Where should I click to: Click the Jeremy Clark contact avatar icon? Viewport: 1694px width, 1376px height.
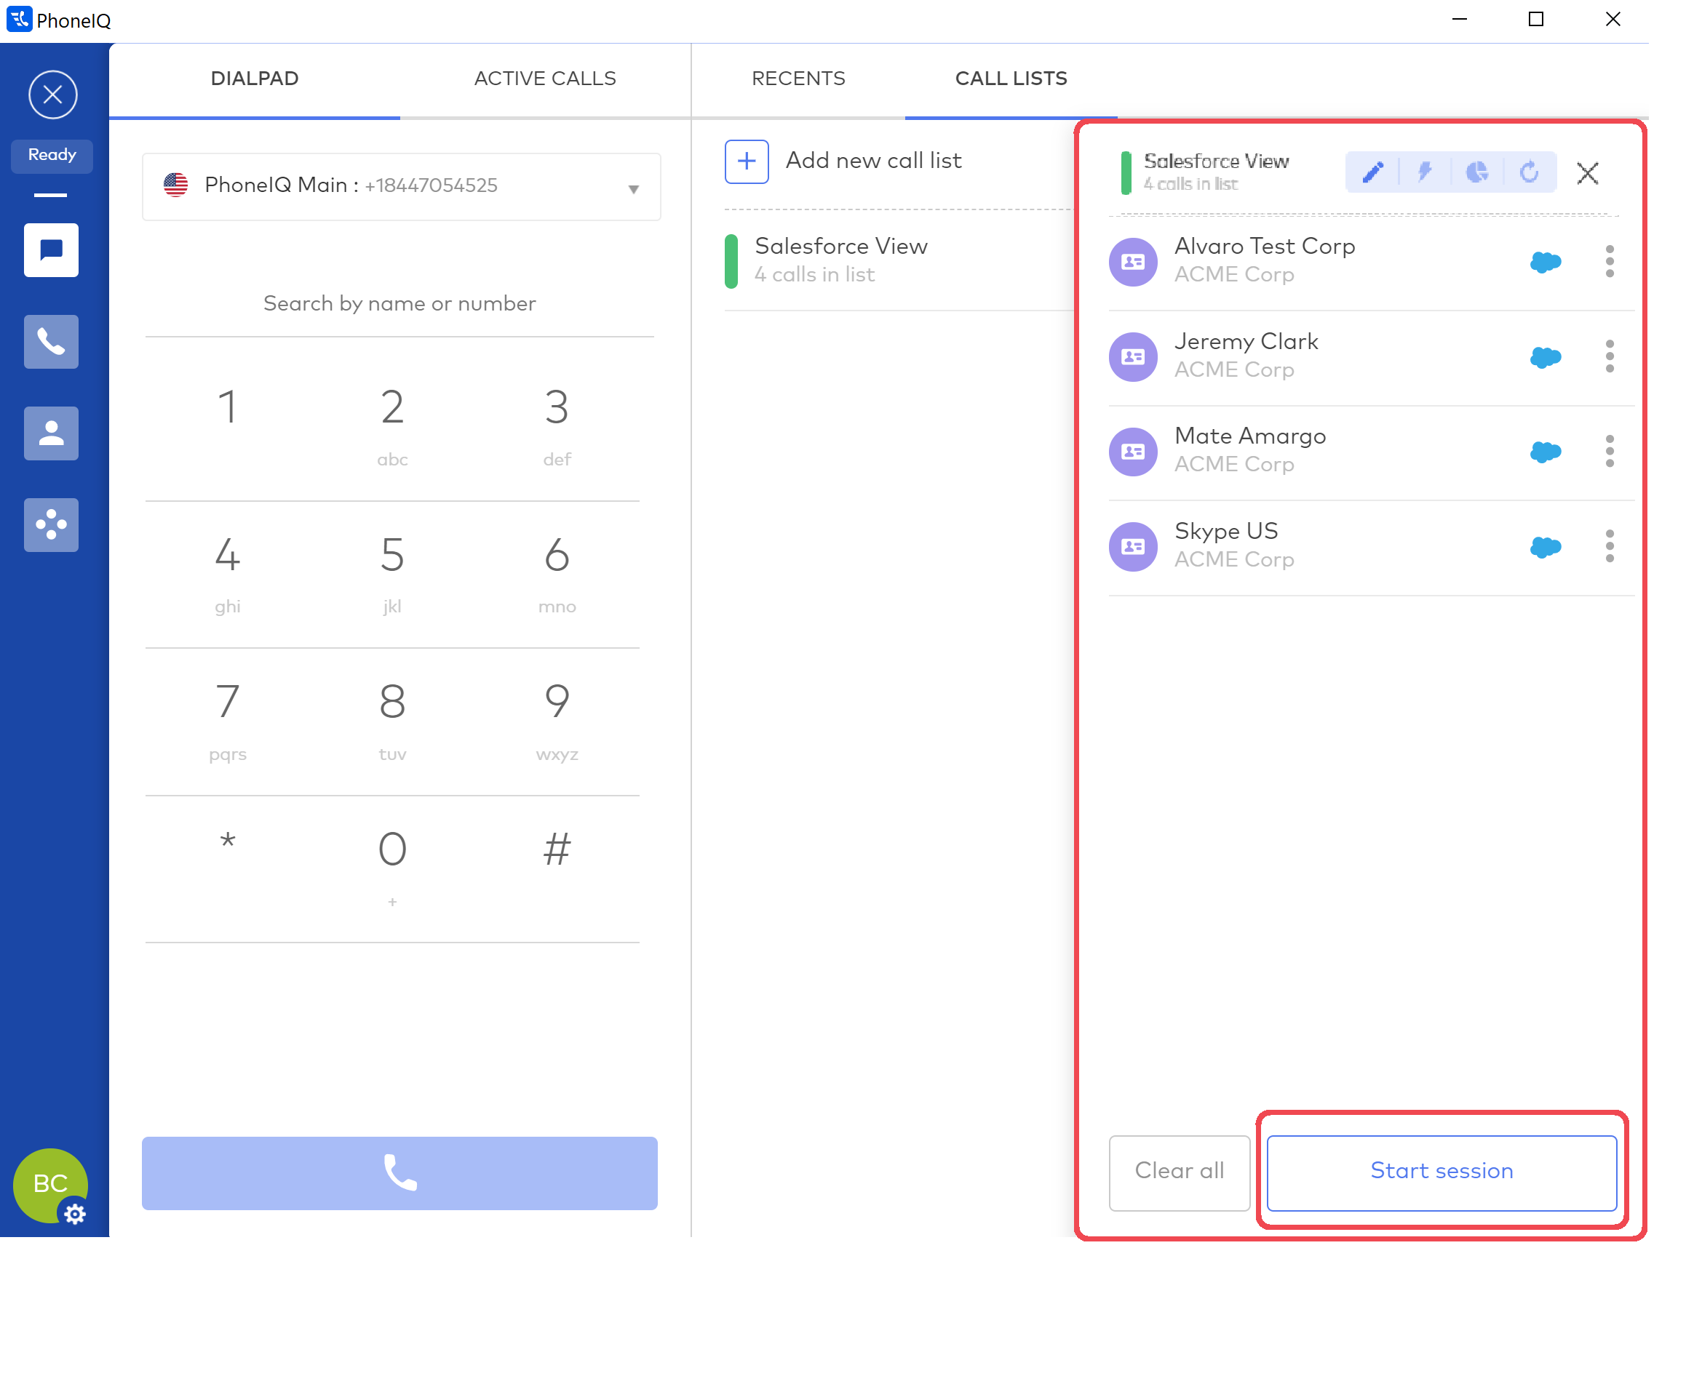tap(1132, 356)
